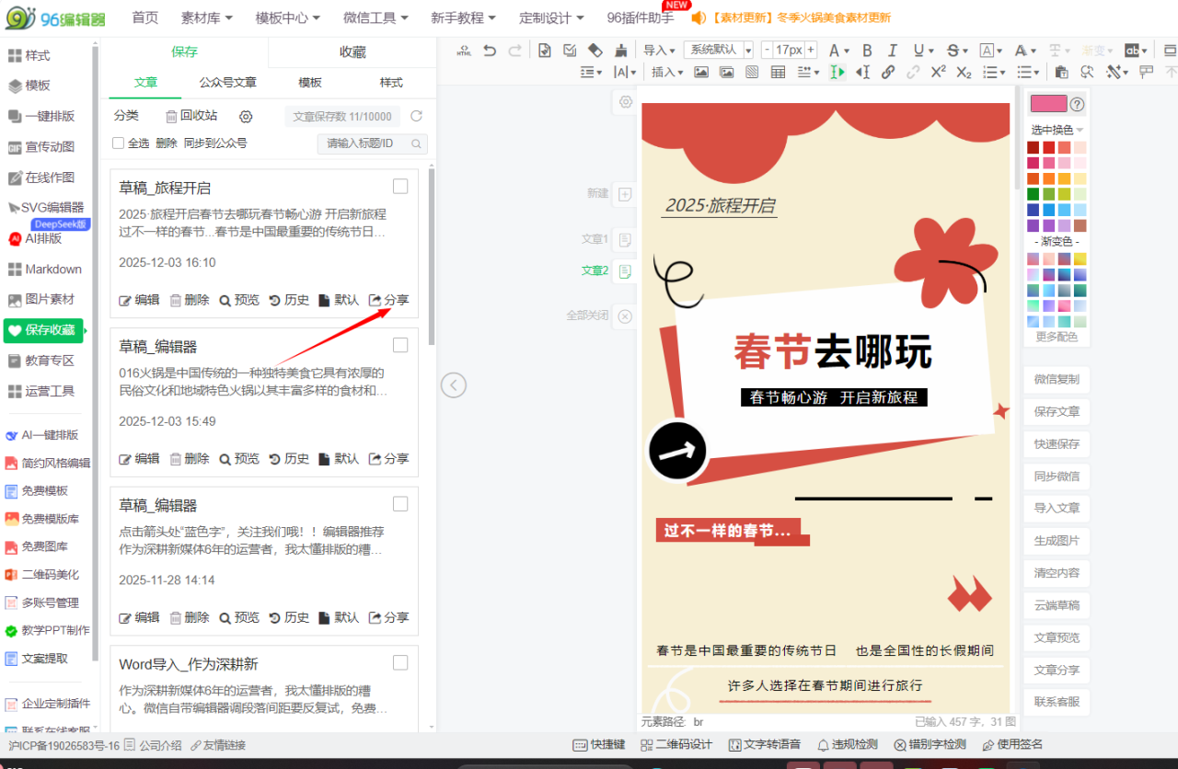
Task: Click the 微信复制 button
Action: (1056, 378)
